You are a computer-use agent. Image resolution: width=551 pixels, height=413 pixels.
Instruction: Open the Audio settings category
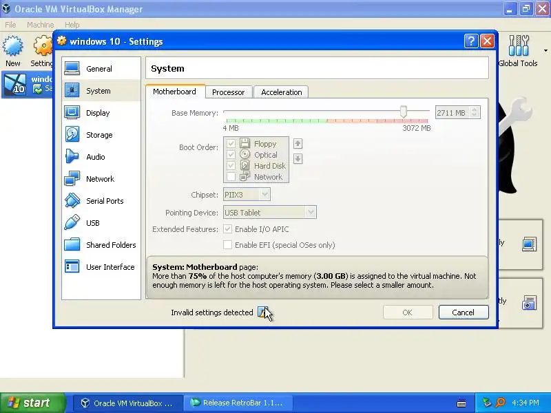101,157
